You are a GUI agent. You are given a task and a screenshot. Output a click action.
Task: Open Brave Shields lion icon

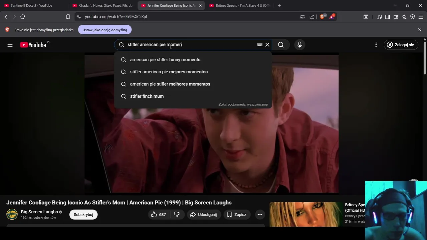click(x=323, y=17)
